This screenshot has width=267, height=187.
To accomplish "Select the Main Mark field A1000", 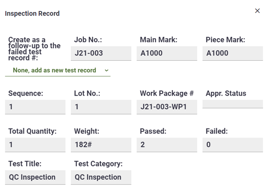I will point(167,53).
